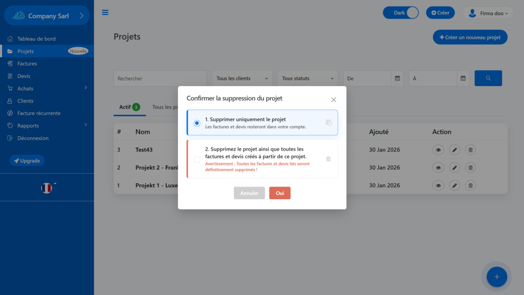Screen dimensions: 524x295
Task: Select the second option deleting invoices too
Action: (x=197, y=159)
